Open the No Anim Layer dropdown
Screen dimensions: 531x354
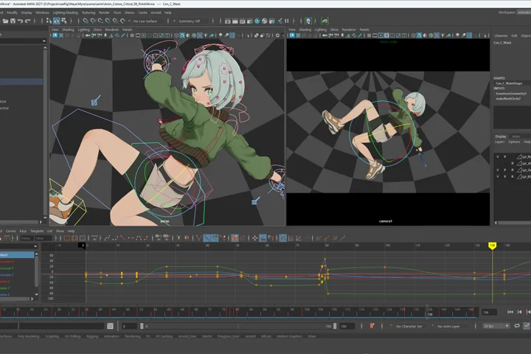448,326
